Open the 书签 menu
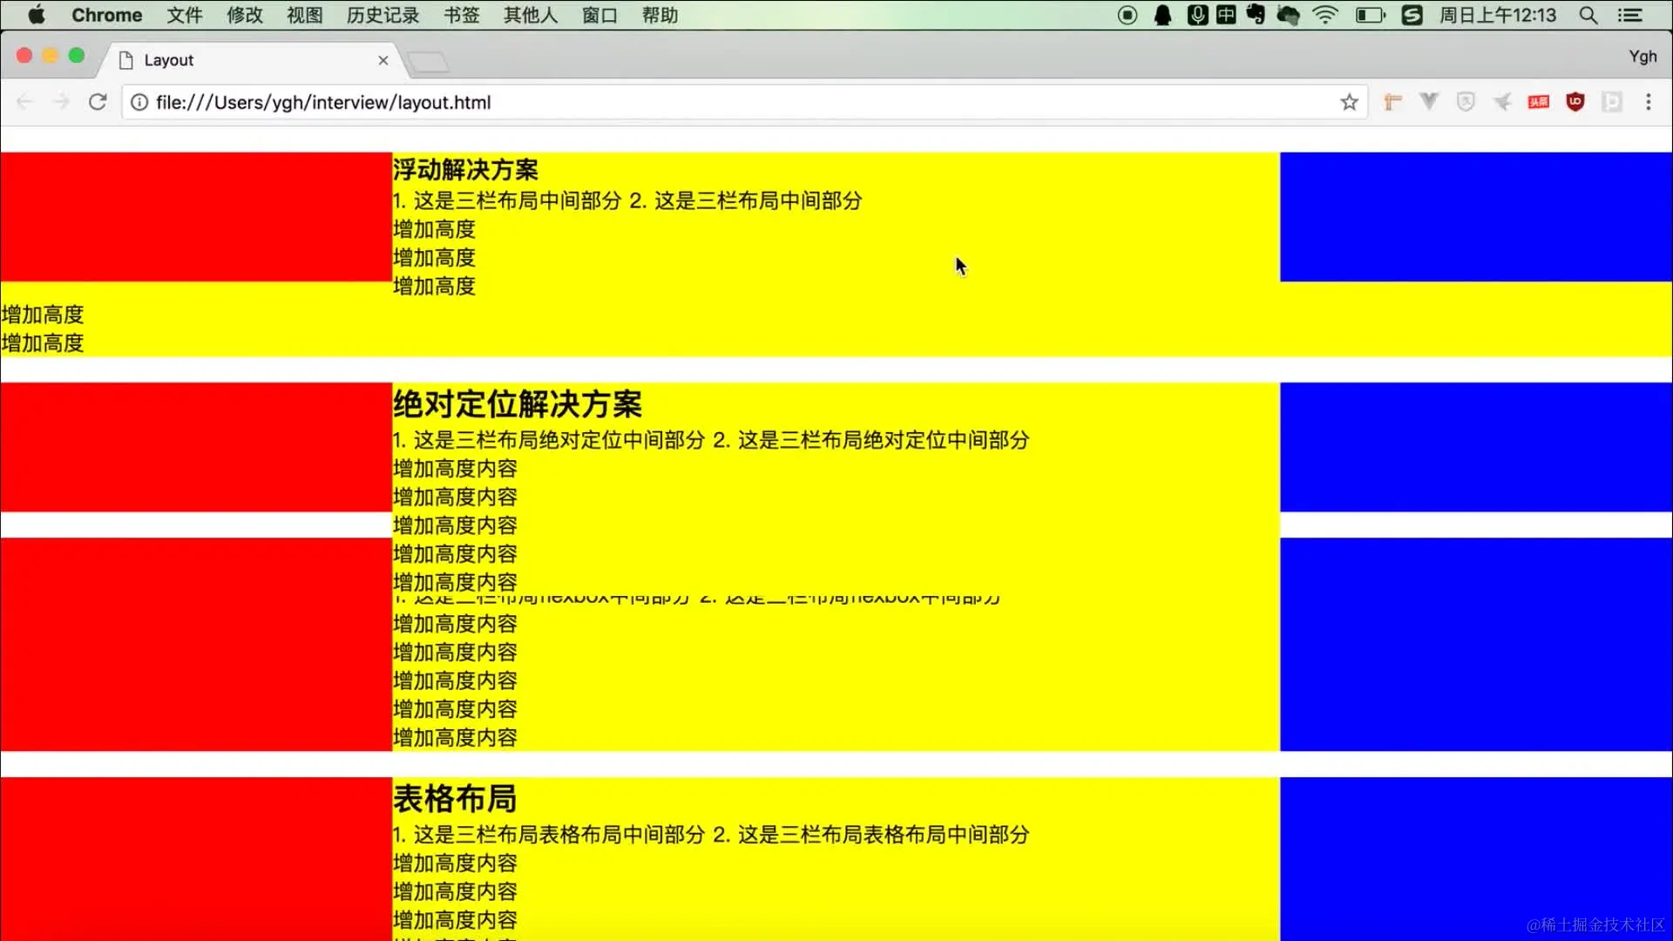Screen dimensions: 1673x941 [461, 15]
